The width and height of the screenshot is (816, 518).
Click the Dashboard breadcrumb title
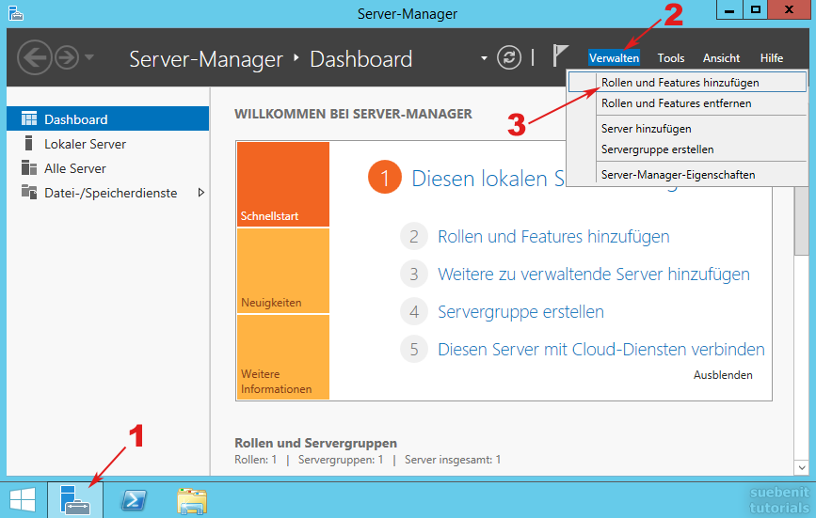click(360, 58)
